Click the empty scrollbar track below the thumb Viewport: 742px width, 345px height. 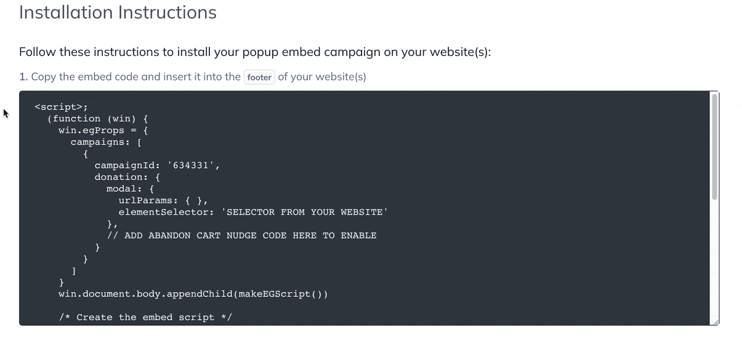pyautogui.click(x=714, y=258)
